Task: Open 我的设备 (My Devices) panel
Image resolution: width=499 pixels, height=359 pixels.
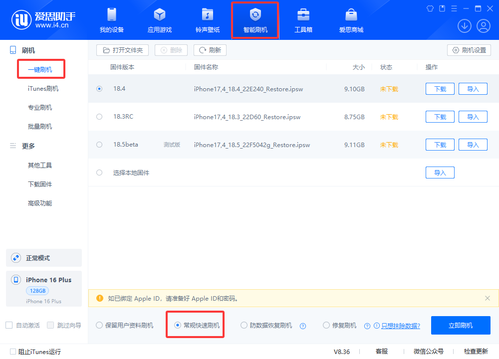Action: [111, 20]
